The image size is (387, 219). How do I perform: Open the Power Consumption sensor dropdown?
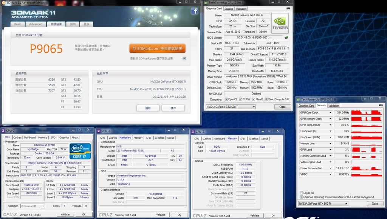click(330, 168)
